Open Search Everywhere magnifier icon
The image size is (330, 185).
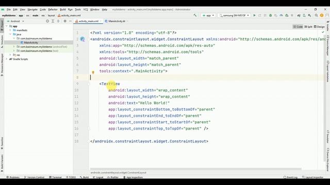tap(316, 15)
